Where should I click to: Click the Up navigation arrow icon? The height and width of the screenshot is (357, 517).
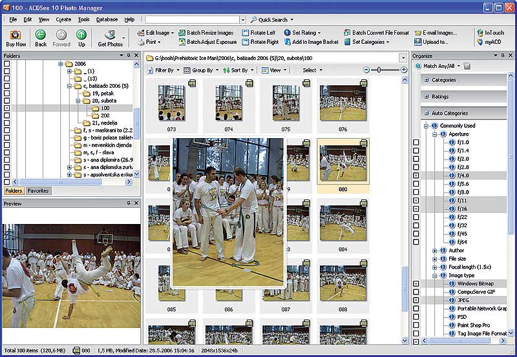coord(81,35)
